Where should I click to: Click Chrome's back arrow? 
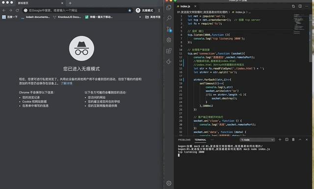[x=4, y=10]
